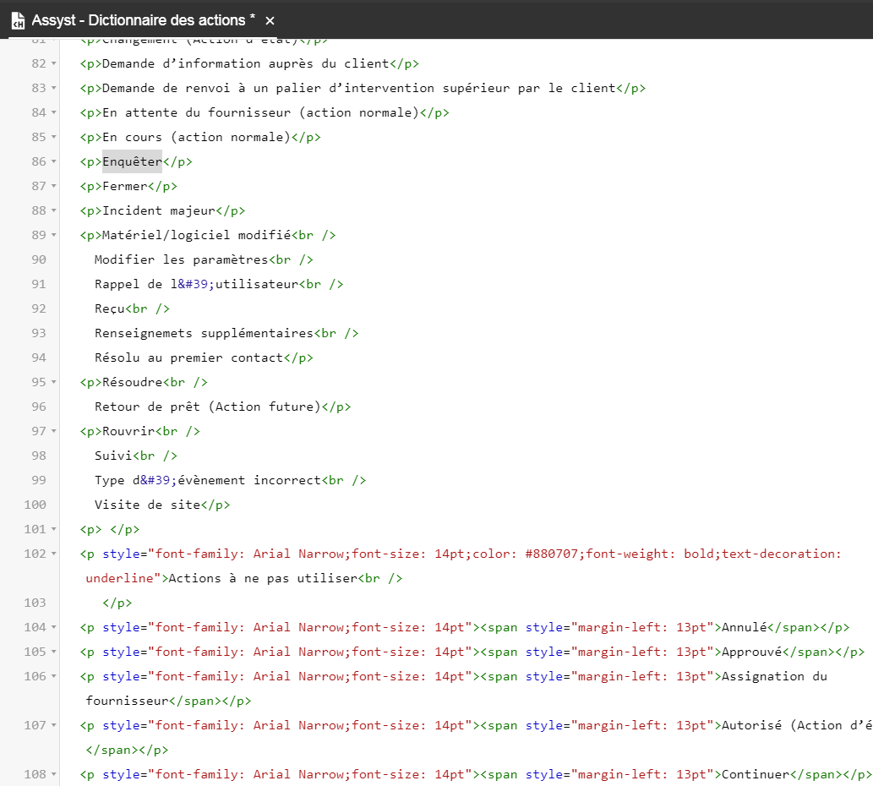Click text Retour de prêt (Action future)
Viewport: 873px width, 786px height.
pyautogui.click(x=208, y=407)
